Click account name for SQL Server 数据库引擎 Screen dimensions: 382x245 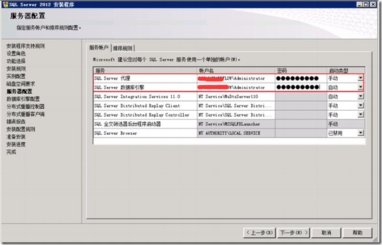236,87
